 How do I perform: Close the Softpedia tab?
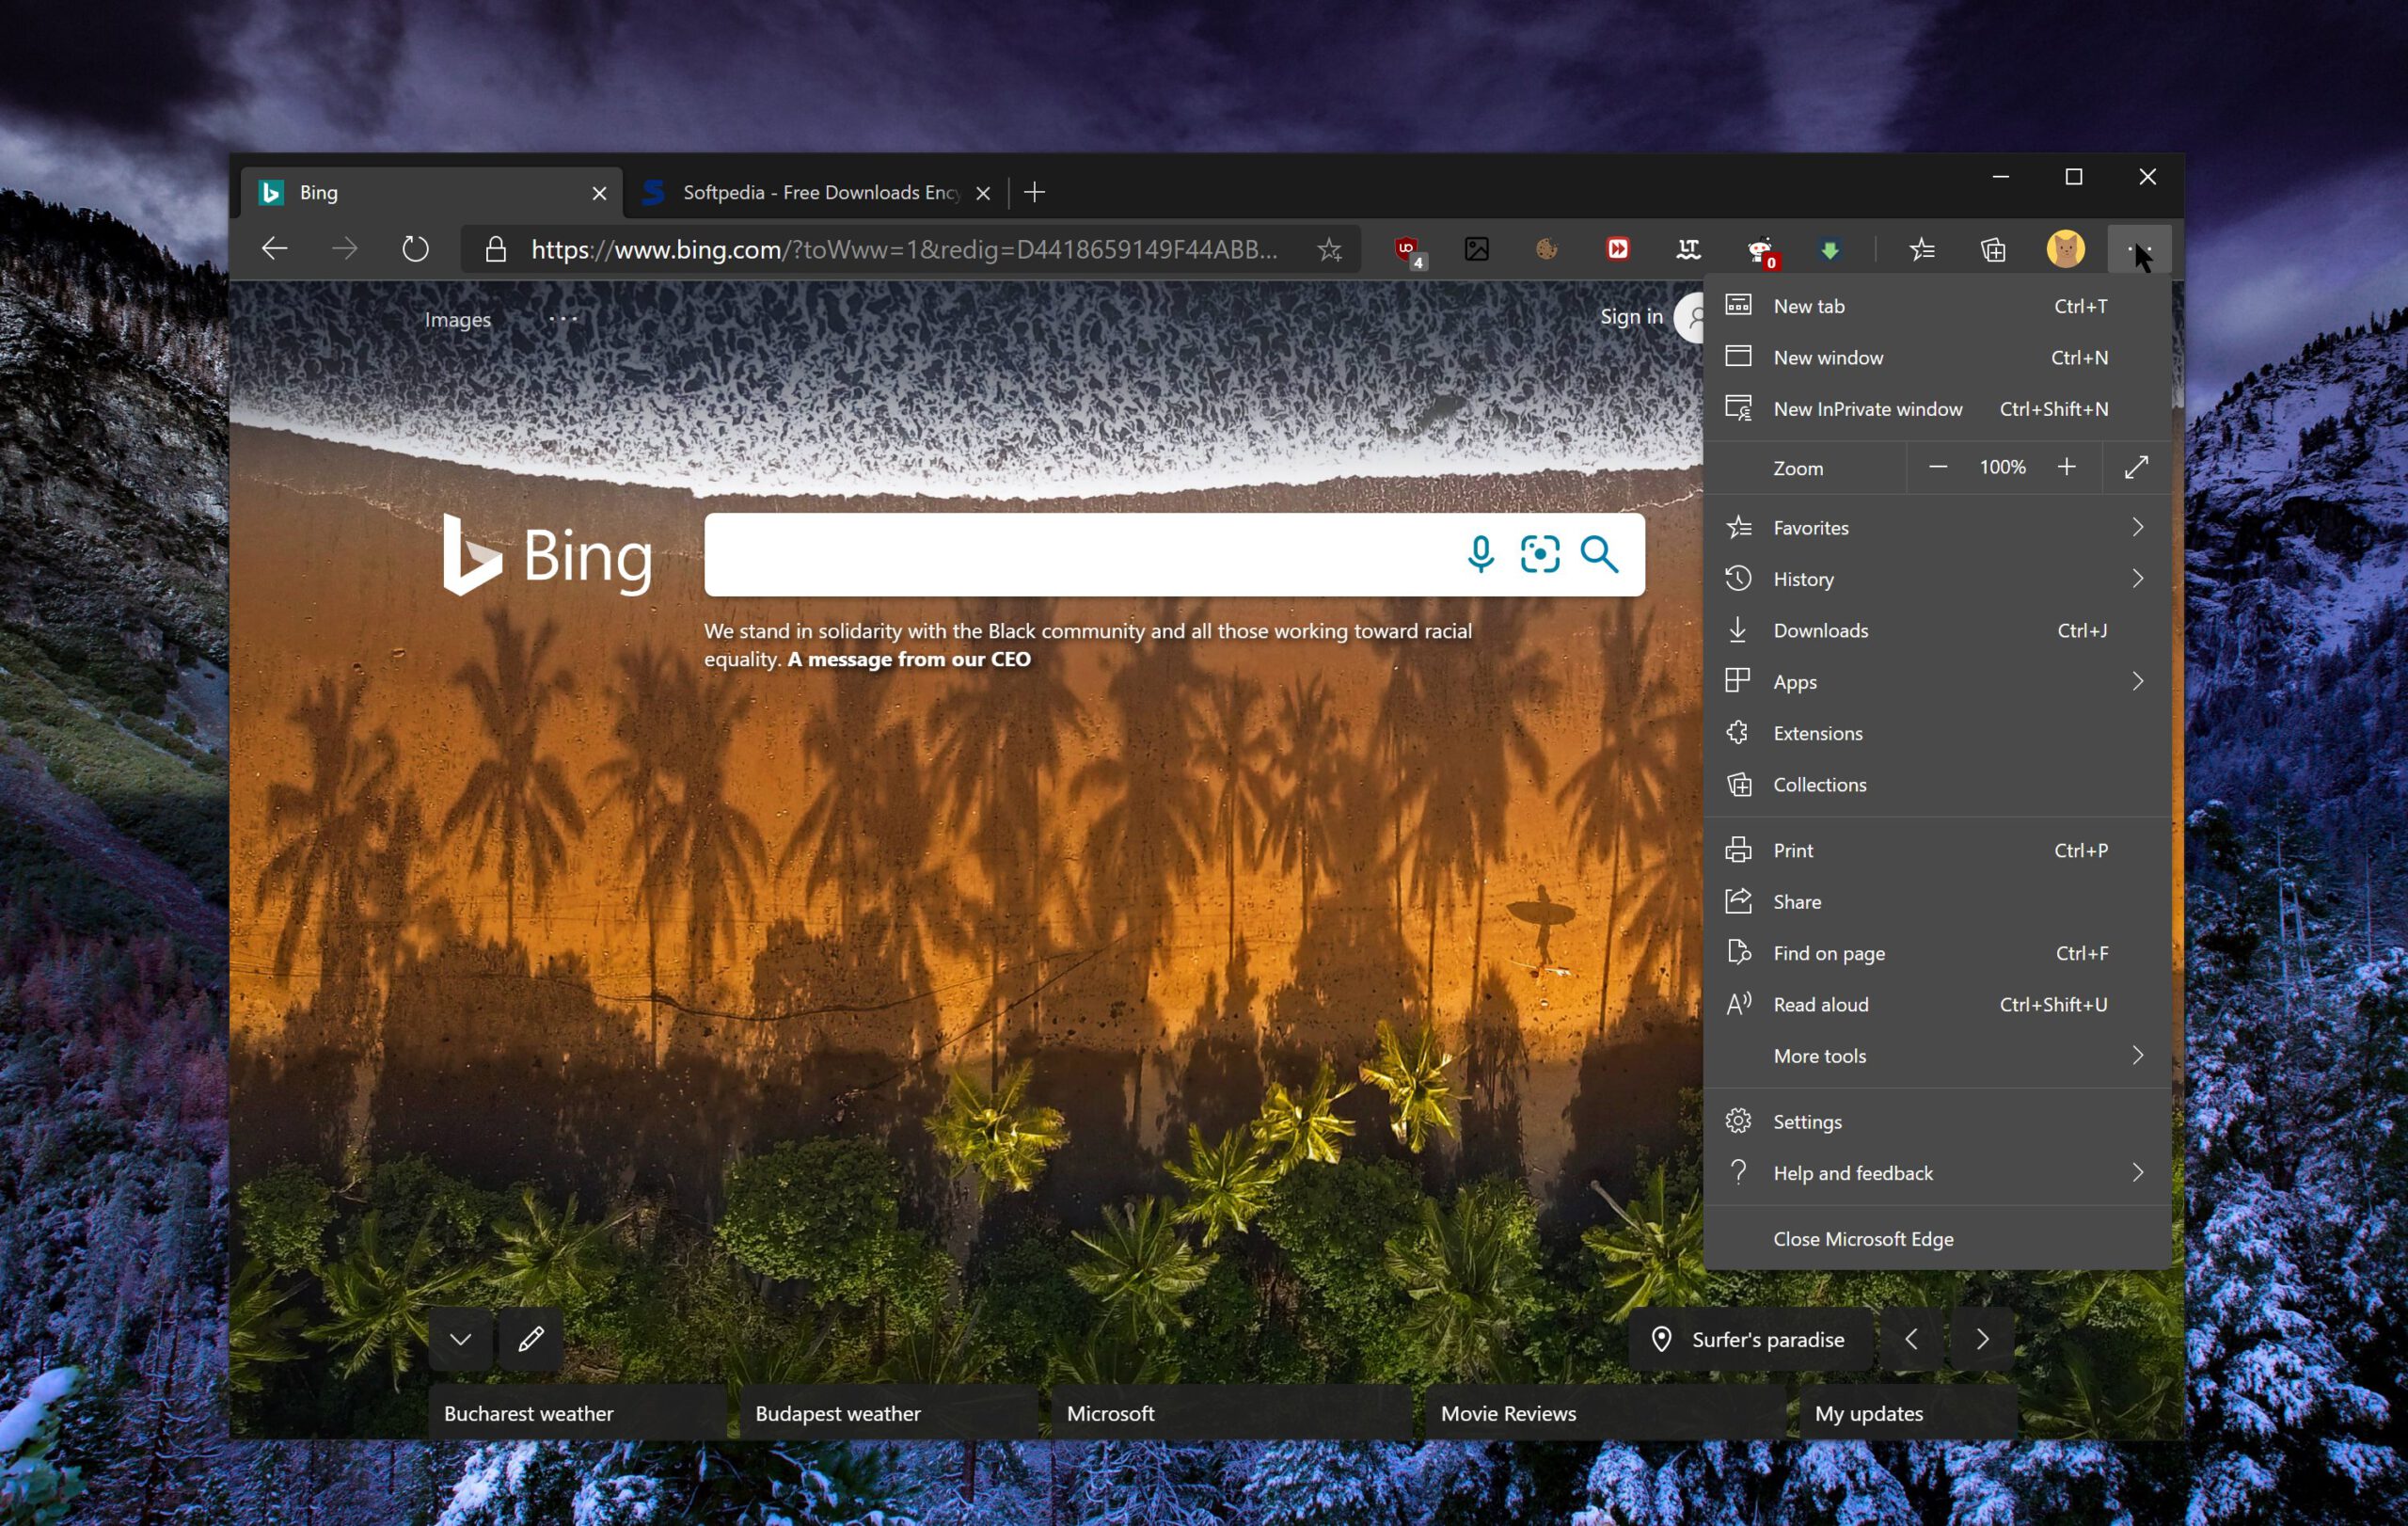[983, 193]
